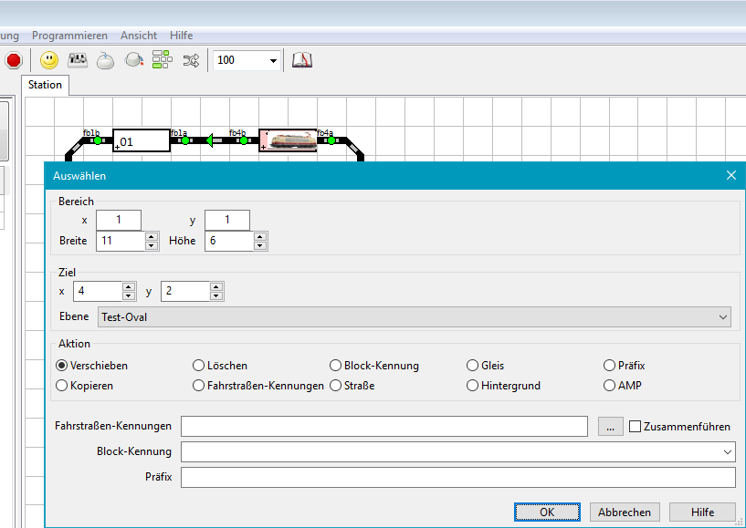Image resolution: width=746 pixels, height=528 pixels.
Task: Switch to the Station tab
Action: 45,85
